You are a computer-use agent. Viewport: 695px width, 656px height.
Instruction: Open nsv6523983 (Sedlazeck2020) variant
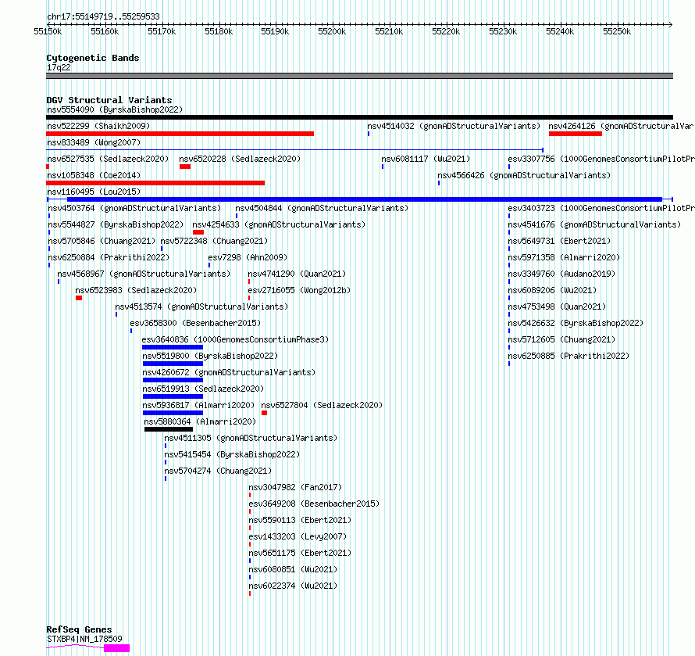coord(136,290)
